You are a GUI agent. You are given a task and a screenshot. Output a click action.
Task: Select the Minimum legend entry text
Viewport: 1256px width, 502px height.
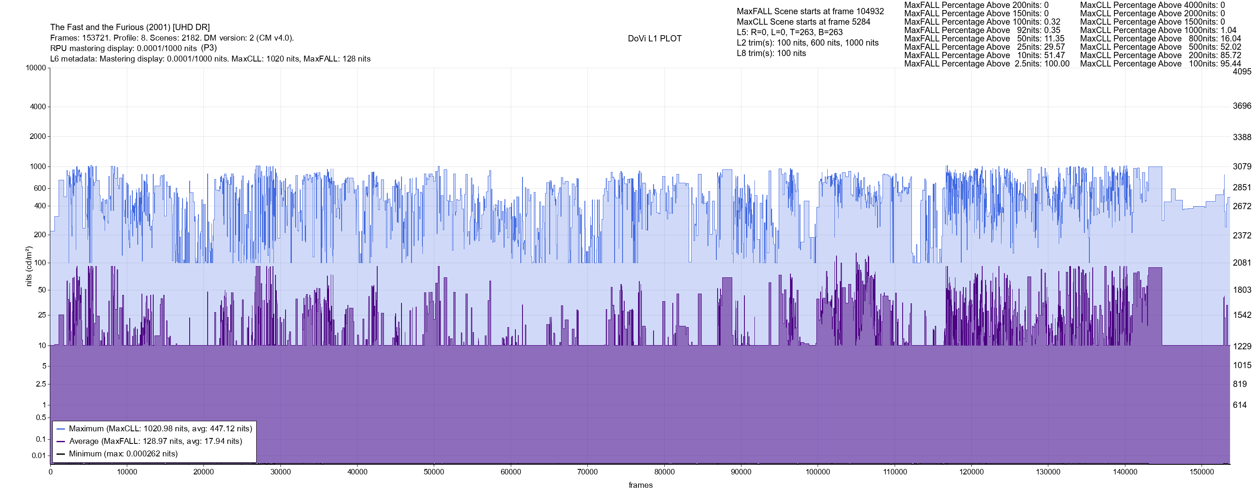click(124, 454)
